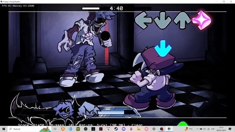Click the red round running app icon
Image resolution: width=235 pixels, height=132 pixels.
click(162, 129)
